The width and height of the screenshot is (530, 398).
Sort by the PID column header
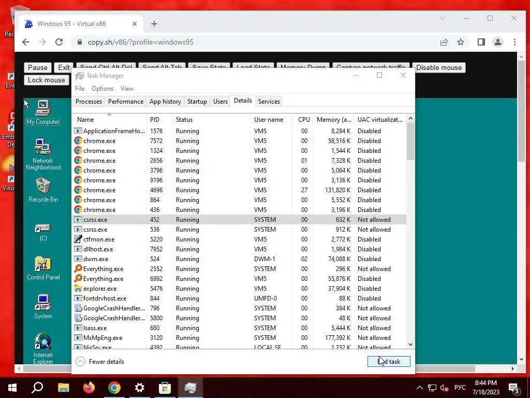point(160,120)
